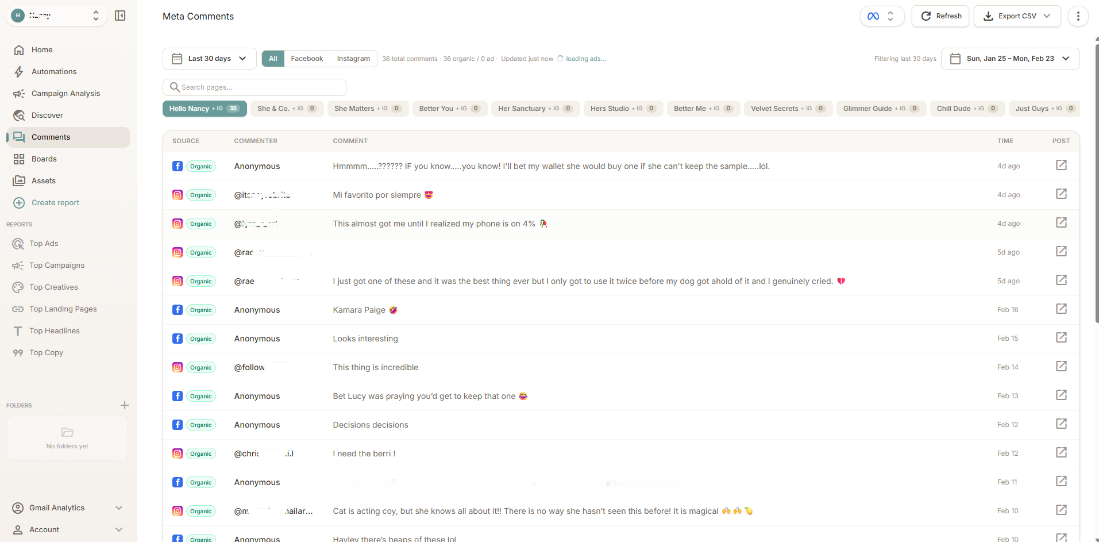1099x542 pixels.
Task: Open the Last 30 days dropdown
Action: [209, 58]
